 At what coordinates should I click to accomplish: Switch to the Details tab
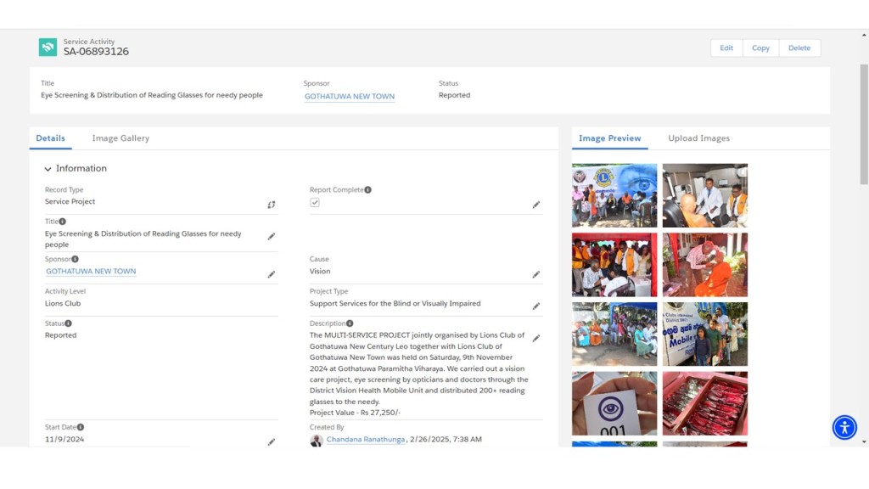(x=50, y=138)
